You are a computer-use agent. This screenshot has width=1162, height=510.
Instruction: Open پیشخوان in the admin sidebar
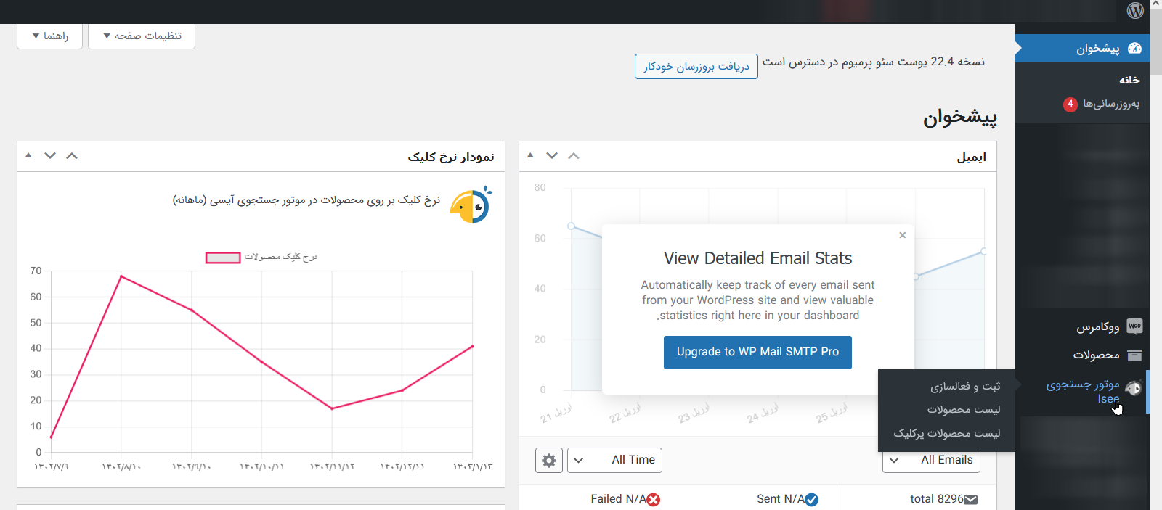coord(1082,49)
